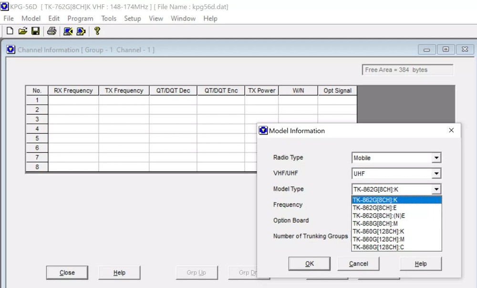This screenshot has height=288, width=477.
Task: Select TK-862G[8CH]:(N)E model option
Action: tap(396, 216)
